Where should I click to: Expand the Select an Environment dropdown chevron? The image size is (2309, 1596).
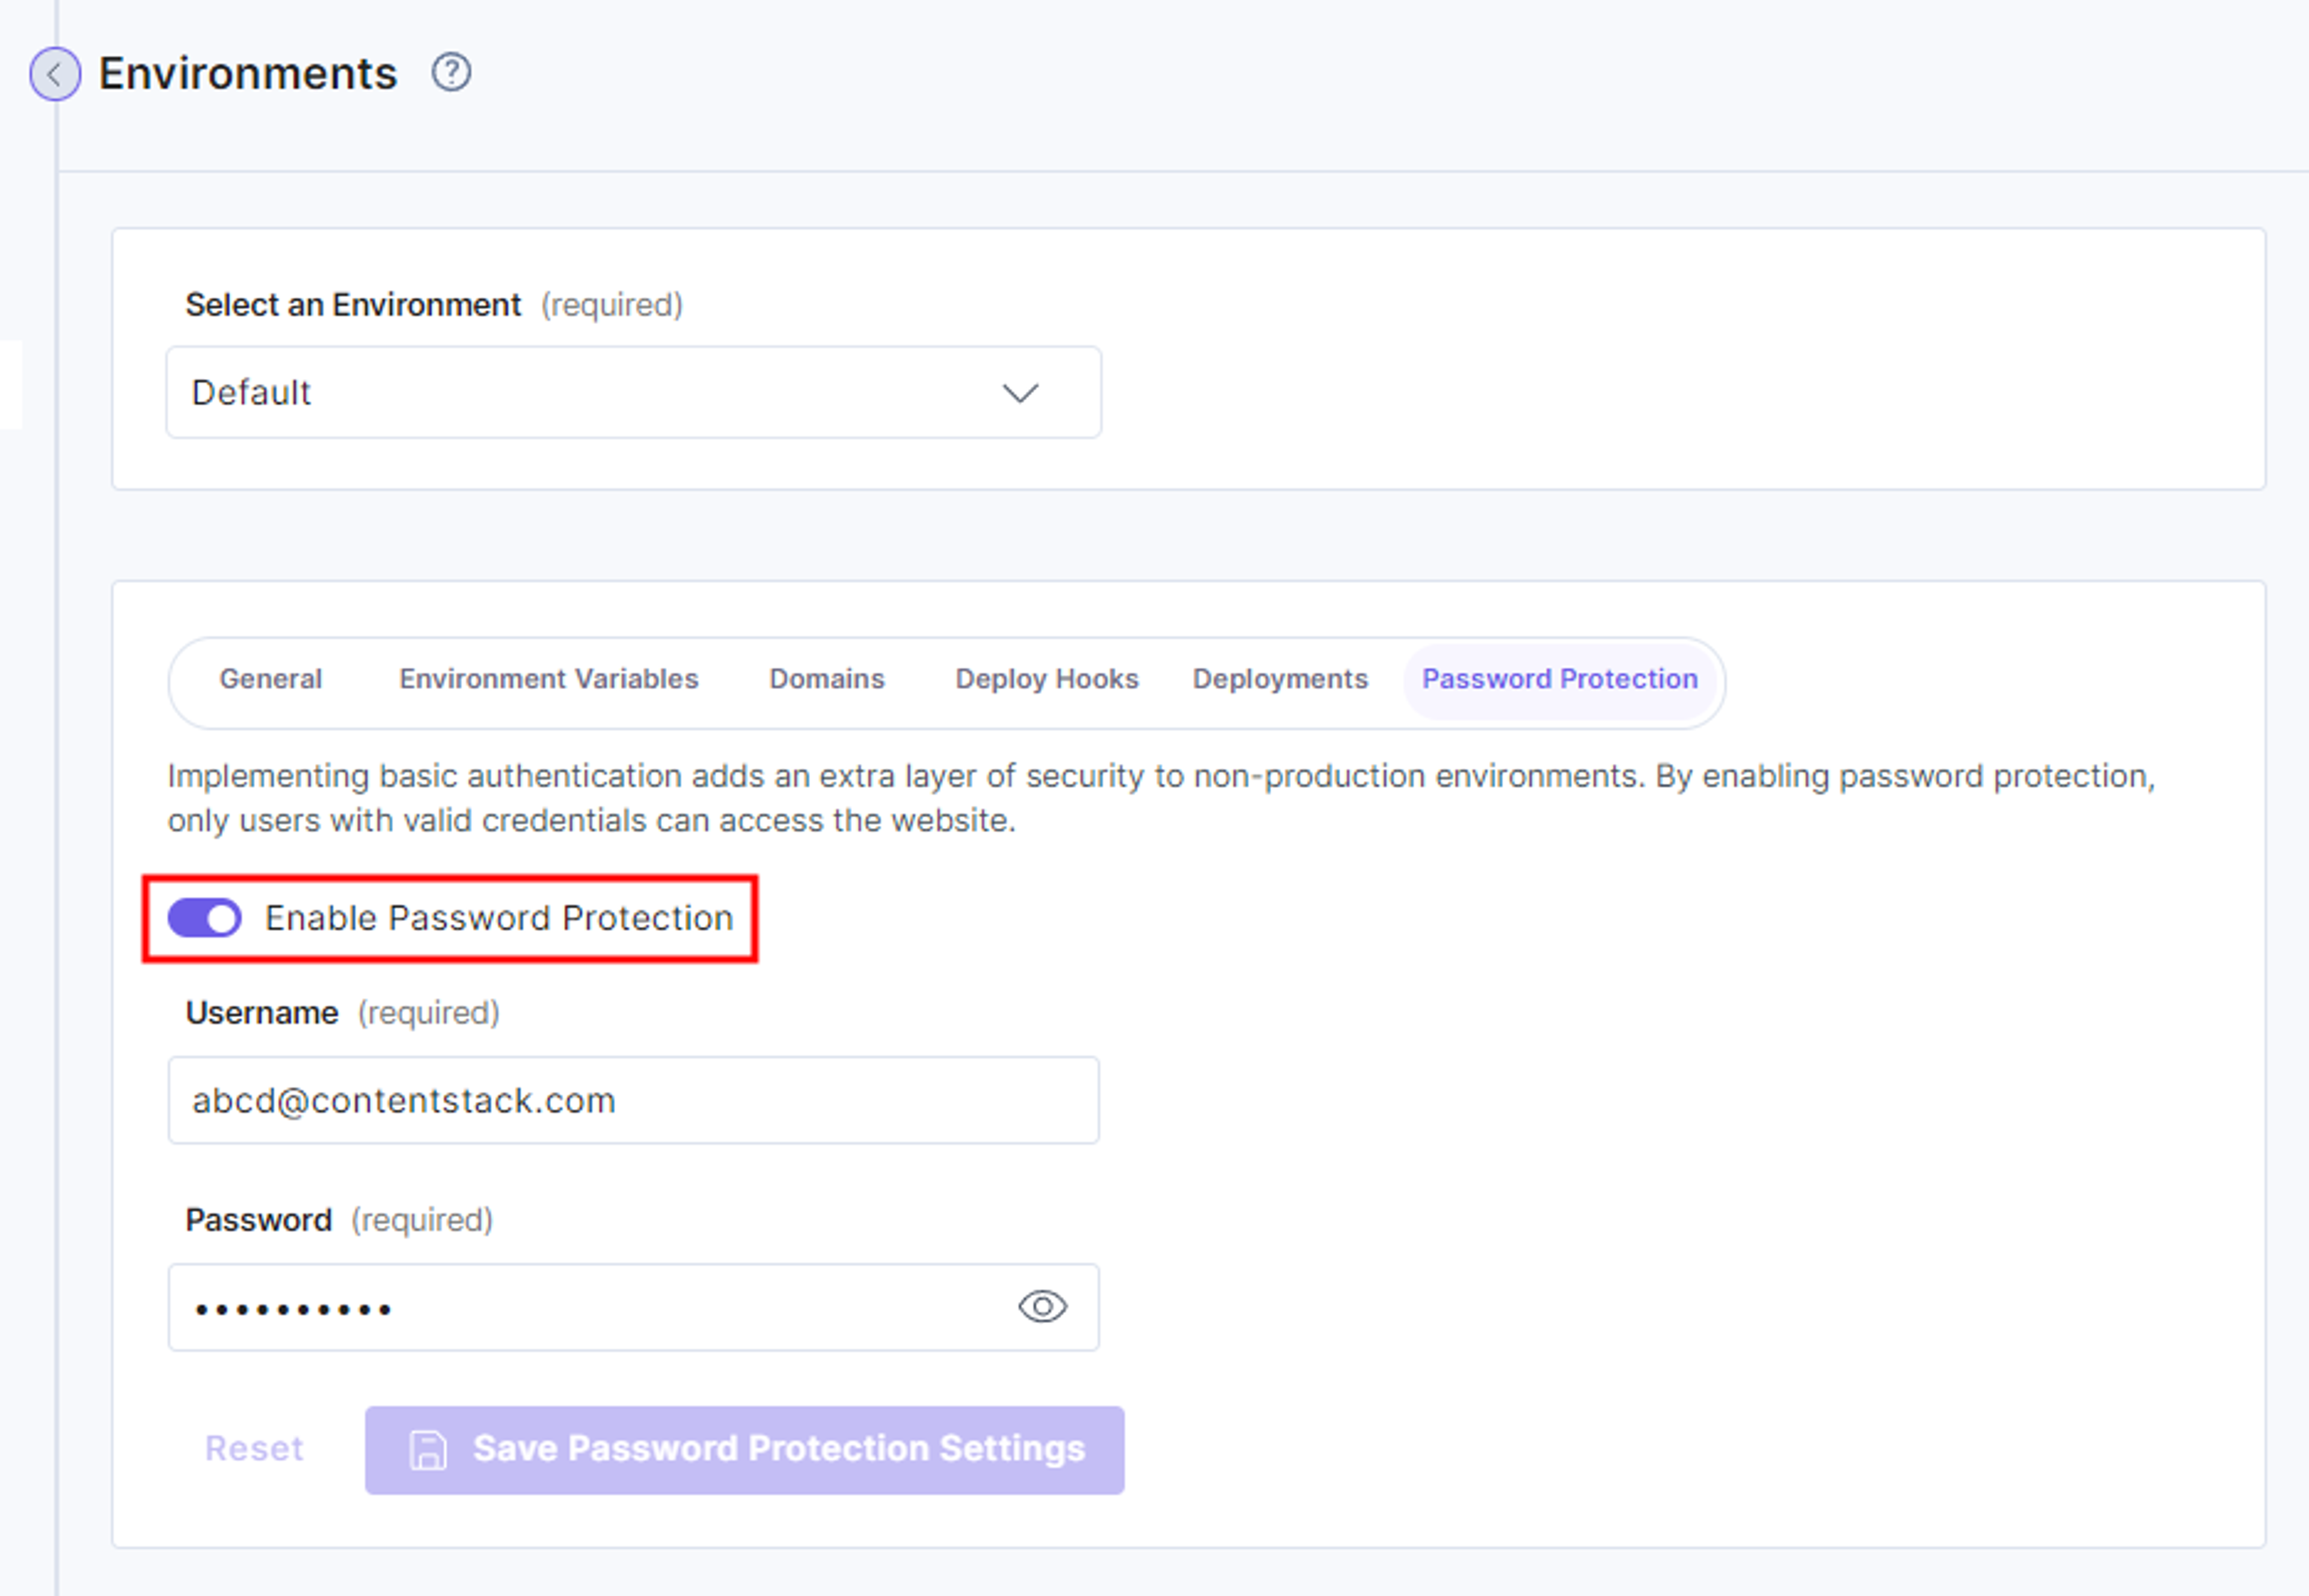tap(1020, 393)
